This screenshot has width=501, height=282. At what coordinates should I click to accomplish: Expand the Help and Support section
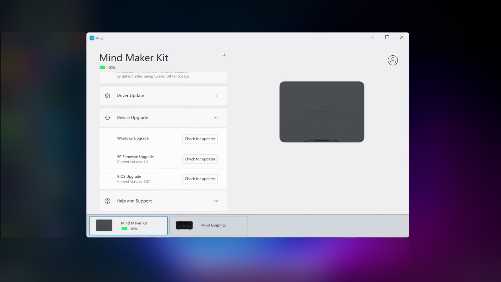(x=216, y=201)
